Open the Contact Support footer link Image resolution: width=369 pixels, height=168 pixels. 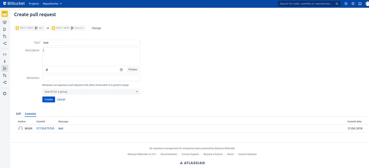(x=190, y=154)
